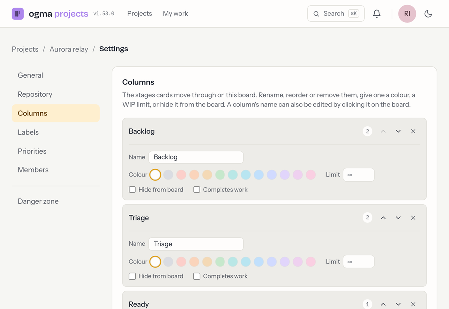Click the ⌘K shortcut badge
449x309 pixels.
(354, 14)
